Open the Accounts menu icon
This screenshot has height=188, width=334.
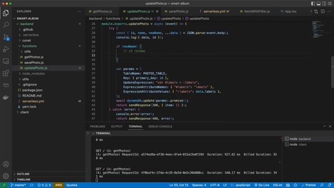(6, 164)
